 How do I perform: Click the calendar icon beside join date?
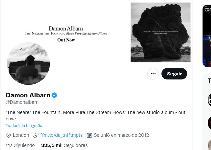click(89, 135)
